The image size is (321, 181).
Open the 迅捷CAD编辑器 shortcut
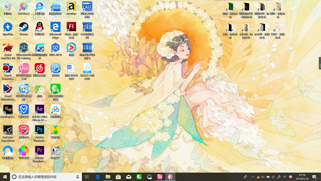(x=87, y=10)
